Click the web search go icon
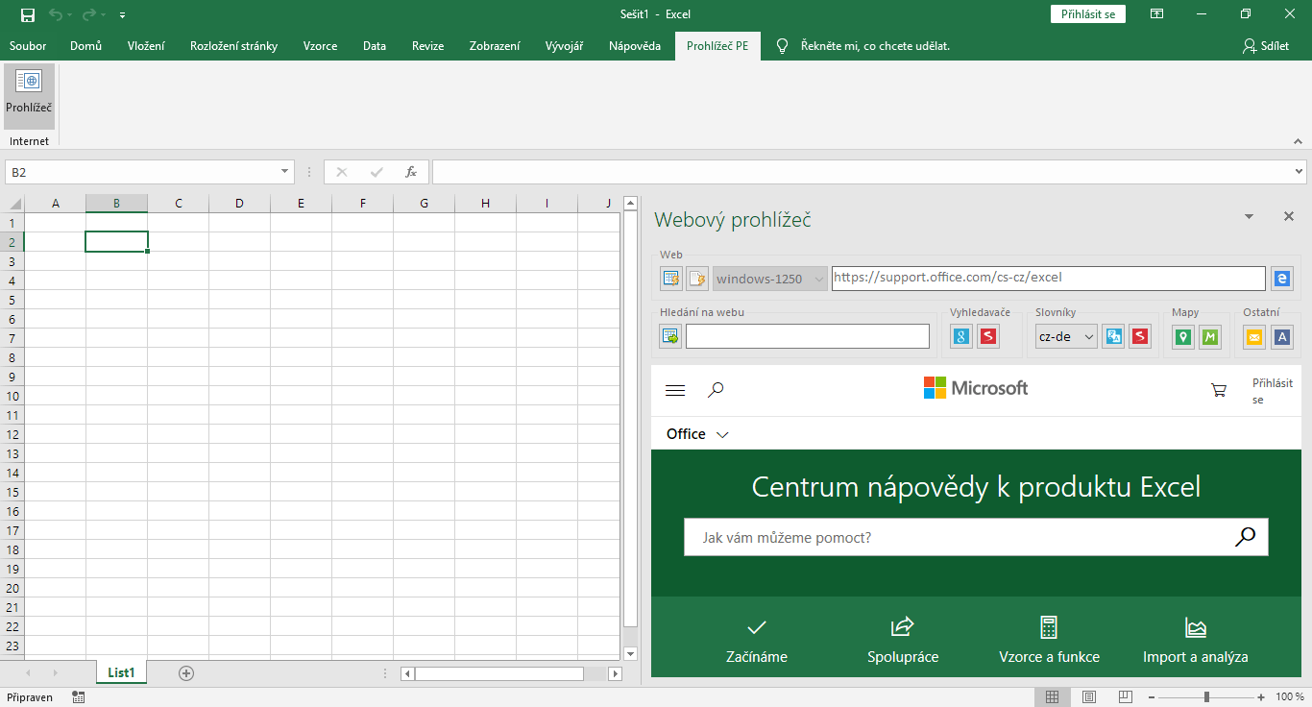 click(x=670, y=336)
